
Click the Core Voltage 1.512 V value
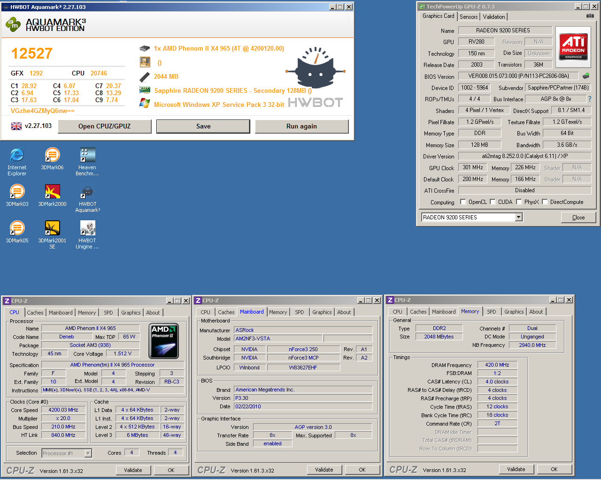(123, 353)
